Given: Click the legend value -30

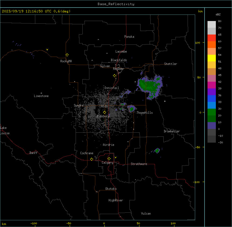Looking at the screenshot, I should point(220,142).
